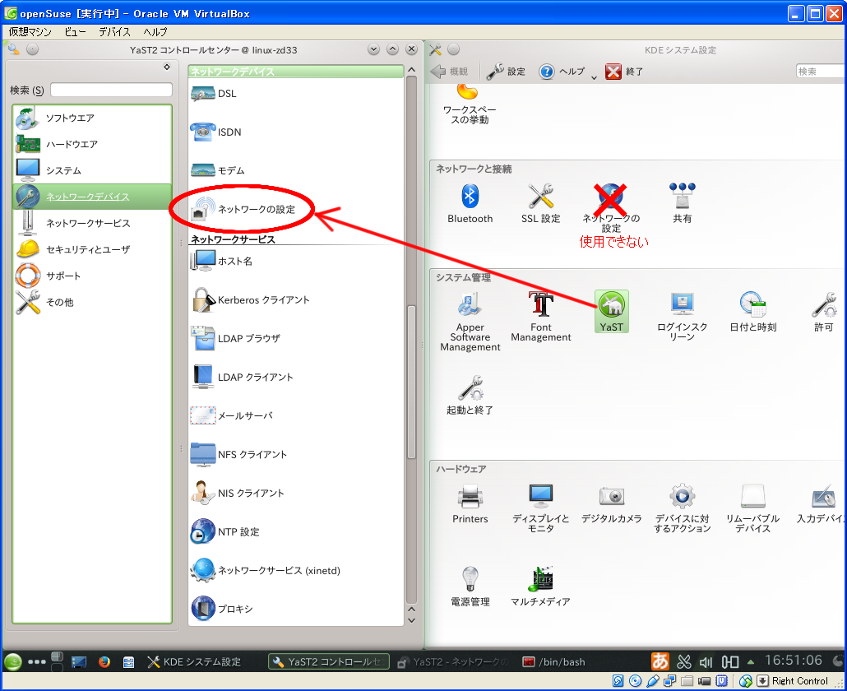
Task: Click the 終了 button in KDE settings
Action: pos(625,72)
